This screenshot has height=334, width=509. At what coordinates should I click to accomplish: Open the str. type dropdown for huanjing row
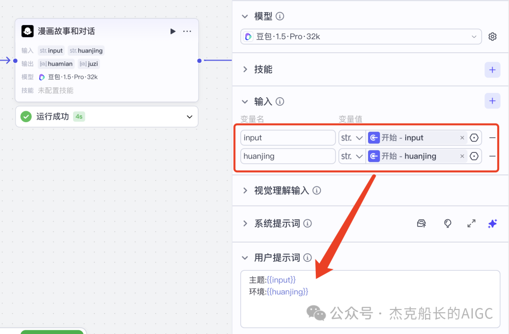(352, 156)
